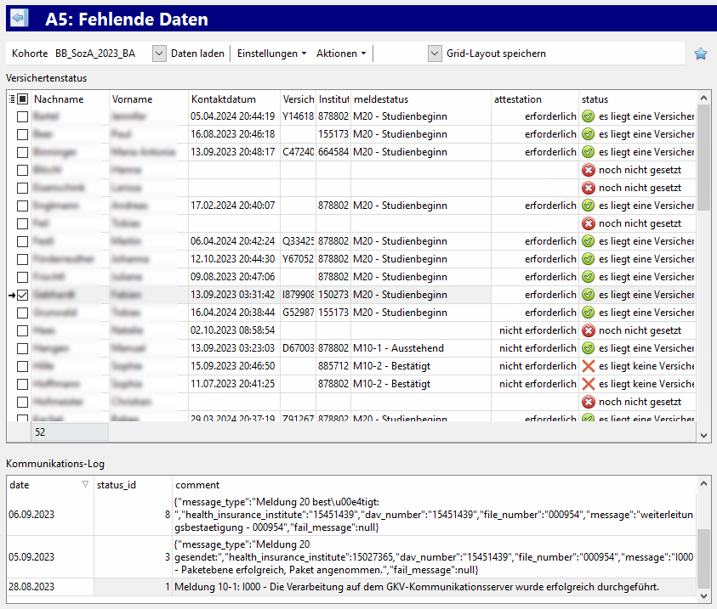Open the Kohorte dropdown arrow
717x609 pixels.
point(158,54)
